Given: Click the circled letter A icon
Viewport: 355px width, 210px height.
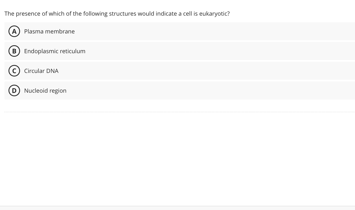Looking at the screenshot, I should pyautogui.click(x=14, y=31).
